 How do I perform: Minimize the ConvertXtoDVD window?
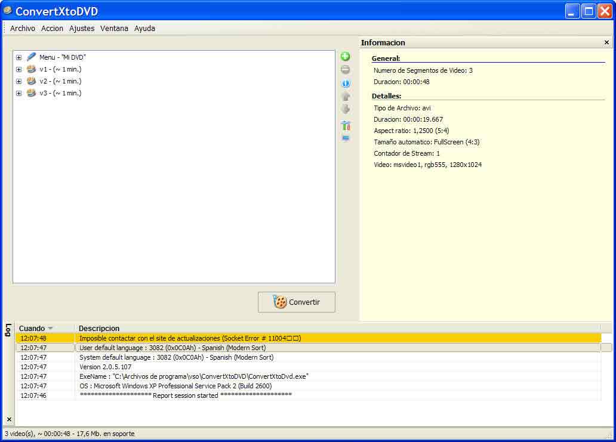click(x=572, y=11)
